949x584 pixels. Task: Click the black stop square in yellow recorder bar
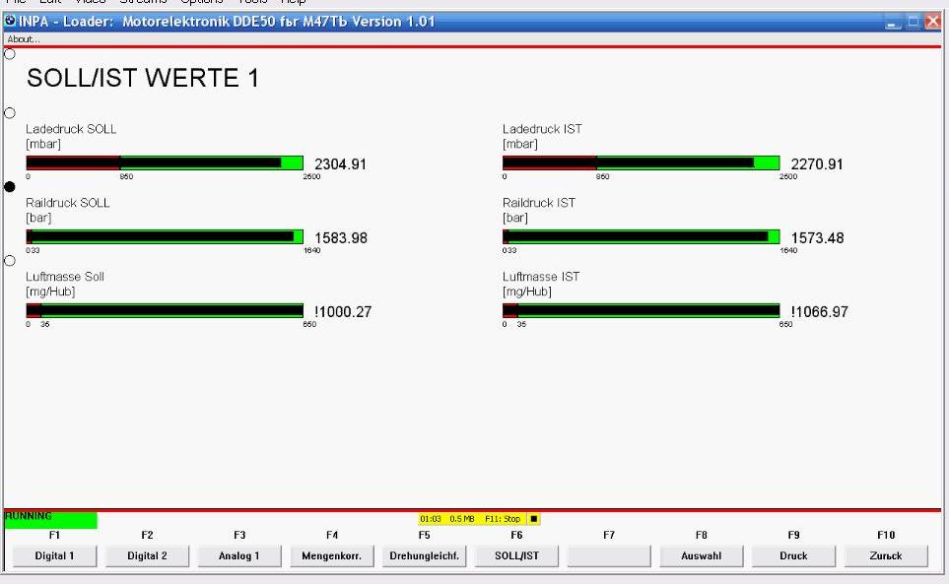pos(533,519)
